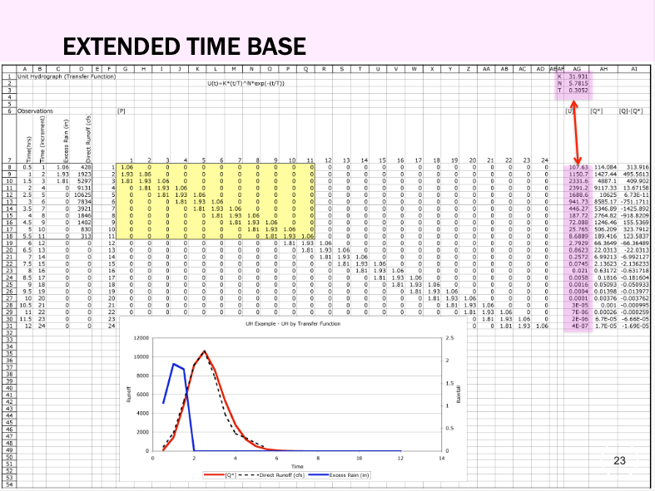Select [U] value 72.088
Viewport: 655px width, 491px height.
(578, 223)
